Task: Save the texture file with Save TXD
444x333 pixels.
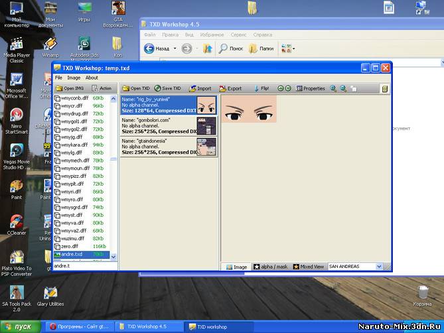Action: [x=168, y=88]
